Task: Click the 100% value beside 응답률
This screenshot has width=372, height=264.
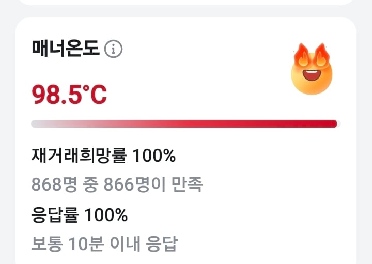Action: (x=106, y=215)
